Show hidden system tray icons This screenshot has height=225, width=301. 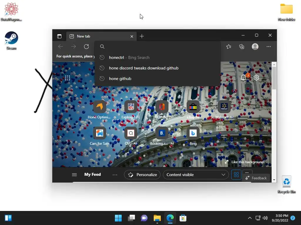click(x=250, y=218)
